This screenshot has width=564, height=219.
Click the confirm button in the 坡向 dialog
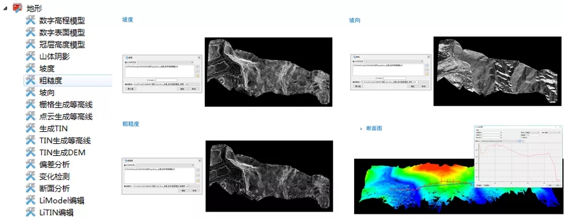(413, 87)
